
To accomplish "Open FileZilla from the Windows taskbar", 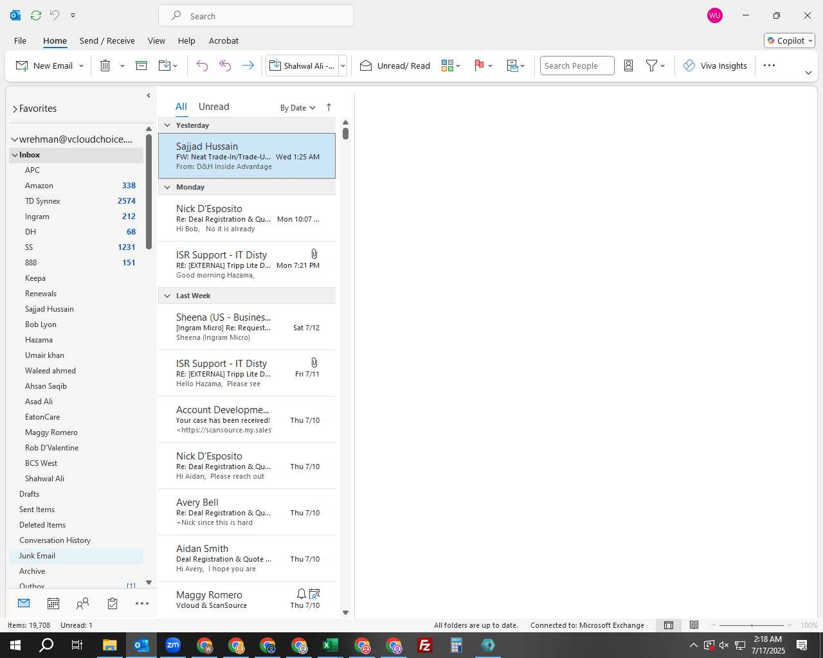I will pos(425,645).
